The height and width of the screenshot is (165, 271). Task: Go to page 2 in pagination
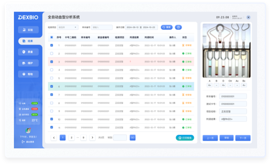(71, 138)
